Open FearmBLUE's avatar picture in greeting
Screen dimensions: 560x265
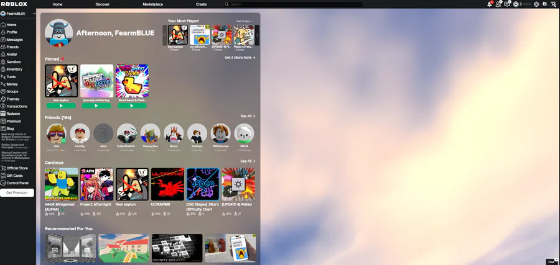tap(59, 33)
